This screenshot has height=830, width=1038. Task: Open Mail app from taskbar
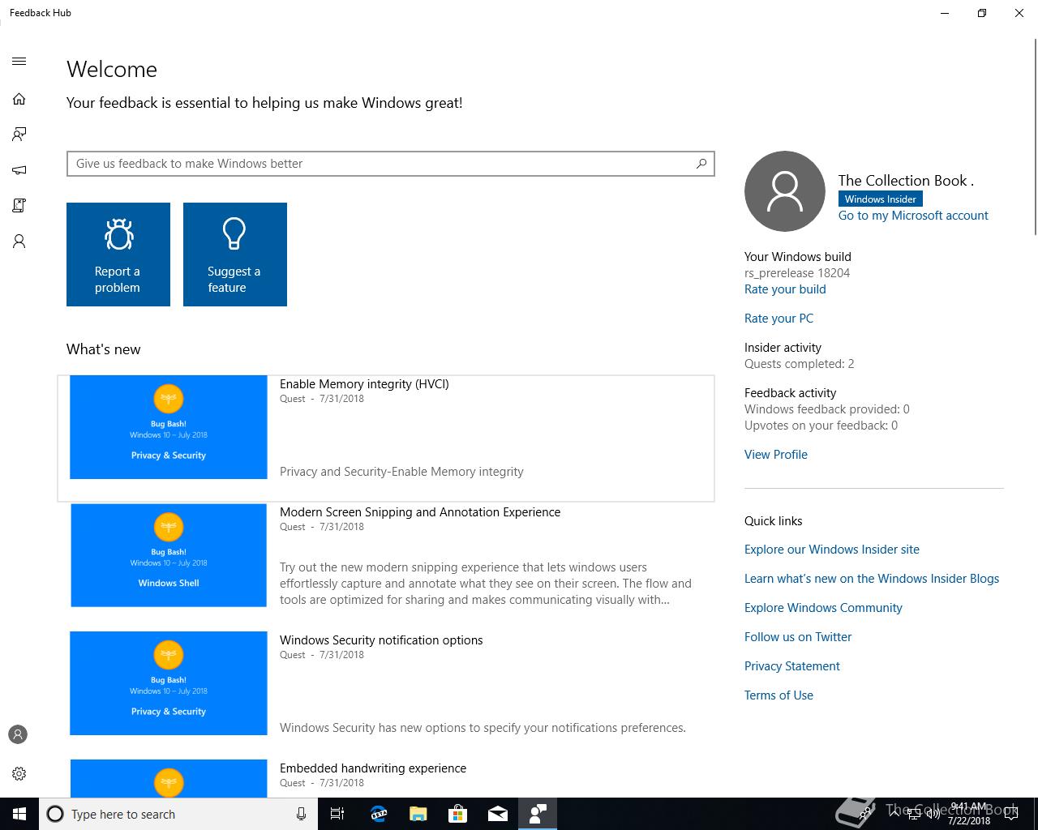click(x=497, y=814)
